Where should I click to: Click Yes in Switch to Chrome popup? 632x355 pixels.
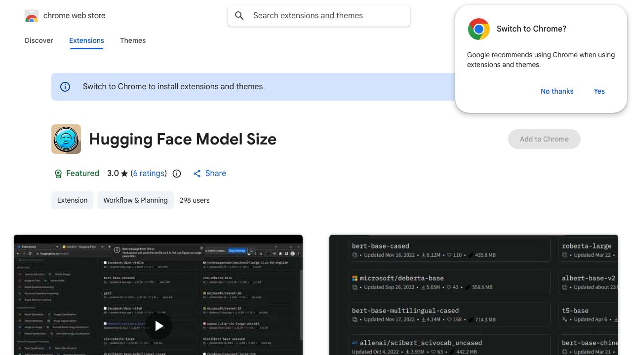[x=599, y=91]
